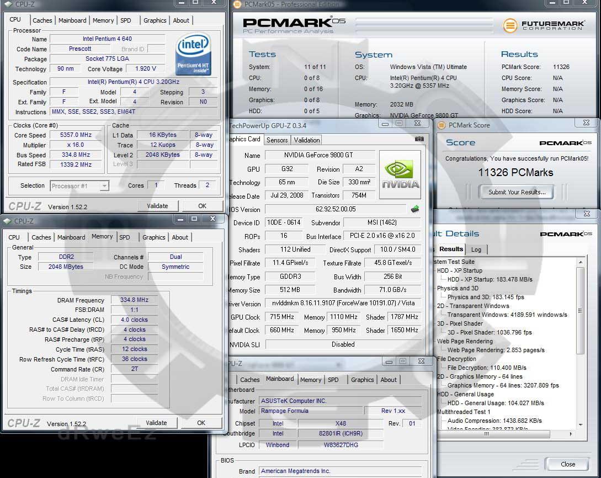
Task: Close the lower CPU-Z Memory window
Action: (212, 219)
